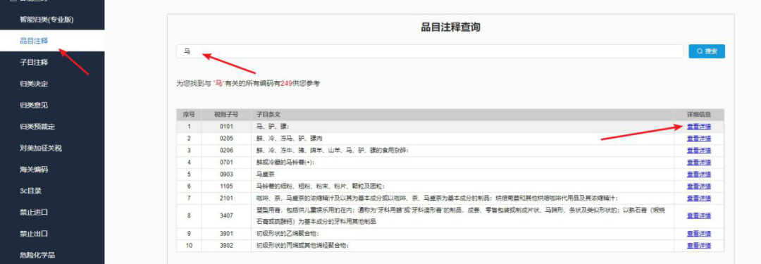Open 智能归类(专业版) in the sidebar
The width and height of the screenshot is (761, 264).
pyautogui.click(x=46, y=20)
